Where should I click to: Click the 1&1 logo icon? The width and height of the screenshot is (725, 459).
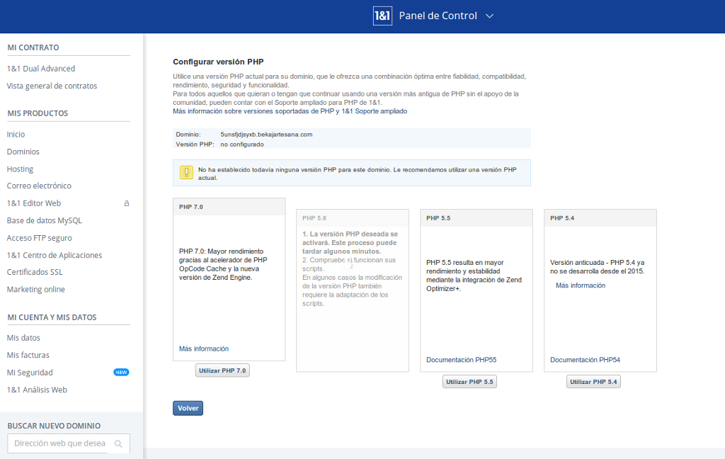pyautogui.click(x=382, y=16)
